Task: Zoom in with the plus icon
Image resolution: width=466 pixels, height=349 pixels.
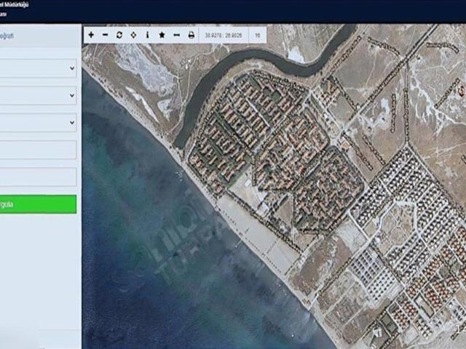Action: (x=91, y=35)
